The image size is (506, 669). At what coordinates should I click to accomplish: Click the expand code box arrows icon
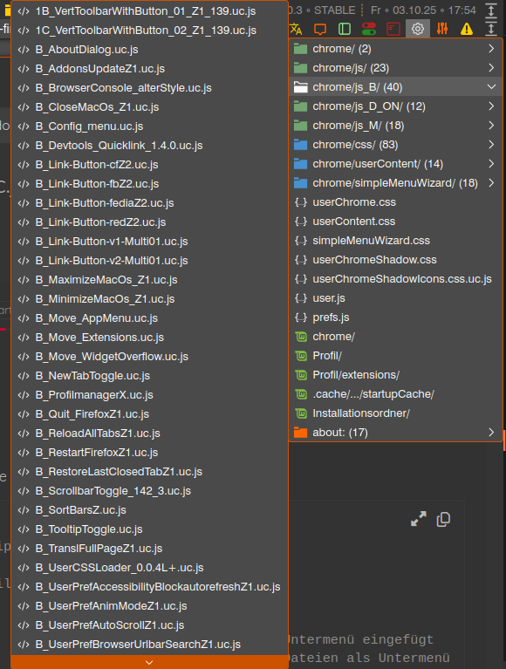click(419, 519)
